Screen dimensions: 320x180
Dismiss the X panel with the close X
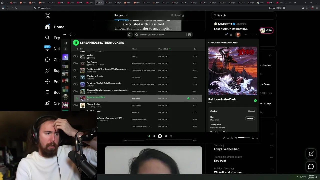[x=270, y=55]
